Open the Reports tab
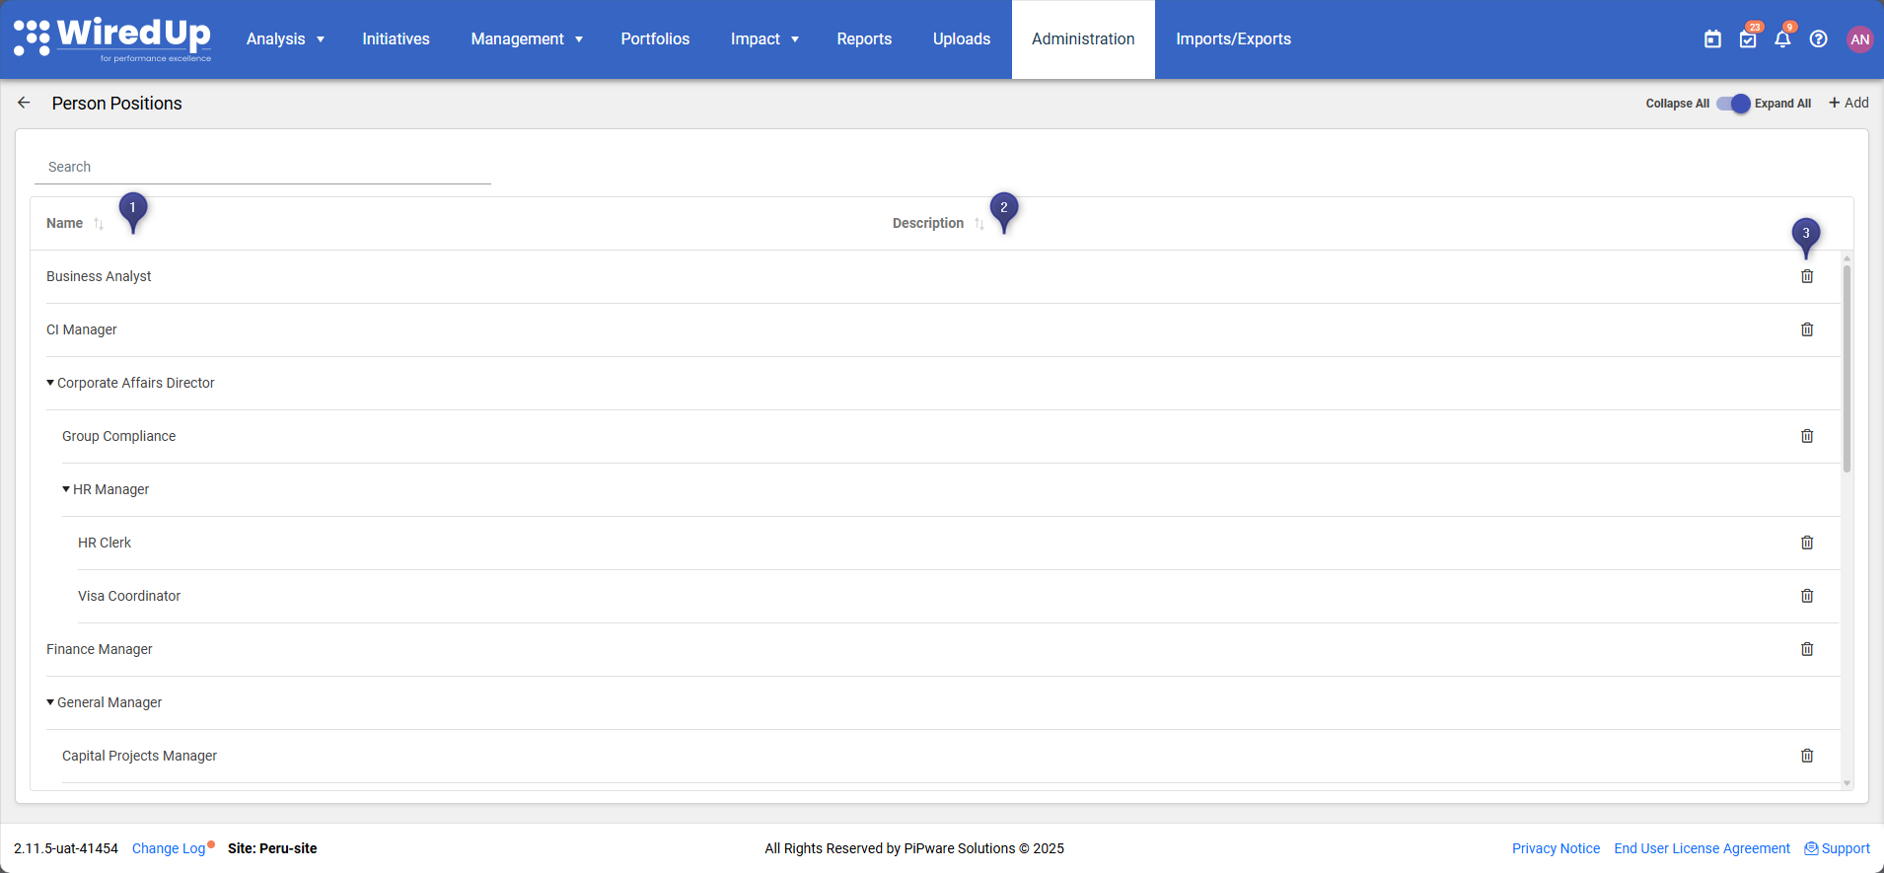The height and width of the screenshot is (873, 1884). click(x=864, y=39)
